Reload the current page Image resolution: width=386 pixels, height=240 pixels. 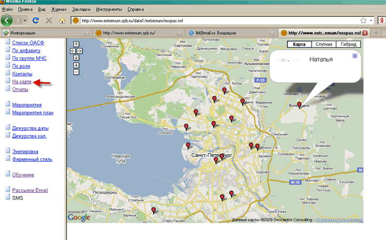36,20
